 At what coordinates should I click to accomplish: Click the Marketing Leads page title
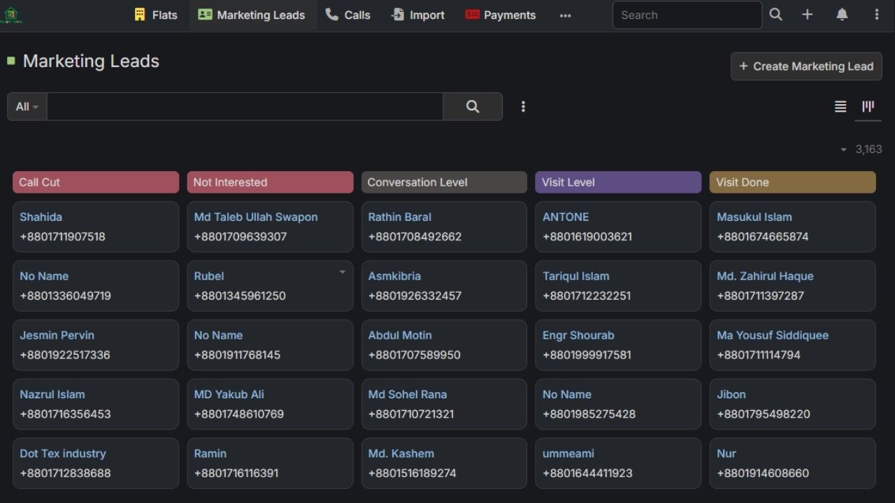91,61
